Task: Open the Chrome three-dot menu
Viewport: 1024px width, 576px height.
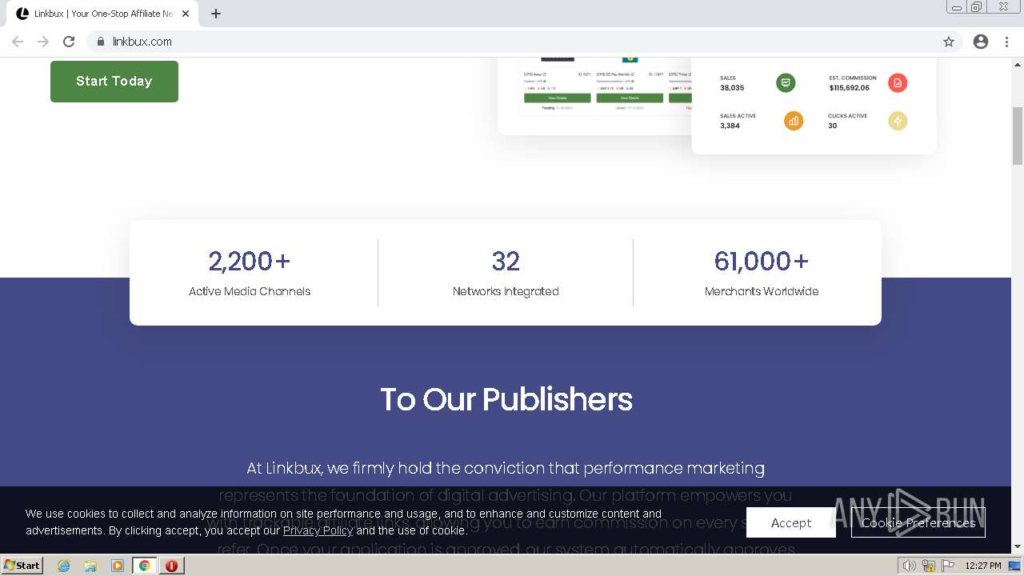Action: click(x=1007, y=42)
